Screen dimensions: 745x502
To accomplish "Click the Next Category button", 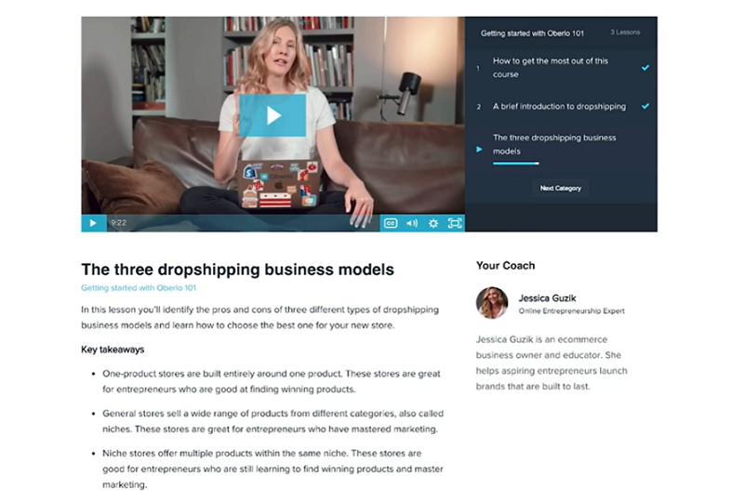I will [560, 188].
